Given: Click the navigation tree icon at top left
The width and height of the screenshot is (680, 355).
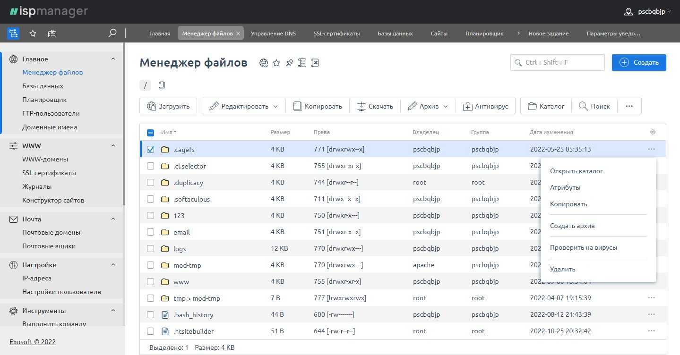Looking at the screenshot, I should pos(13,34).
